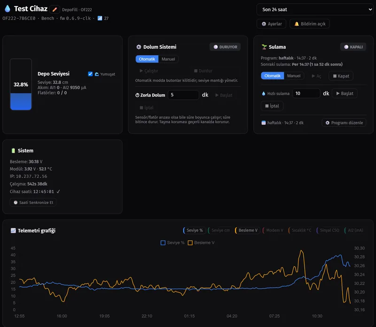Toggle the Seviye cm series chip

click(220, 230)
